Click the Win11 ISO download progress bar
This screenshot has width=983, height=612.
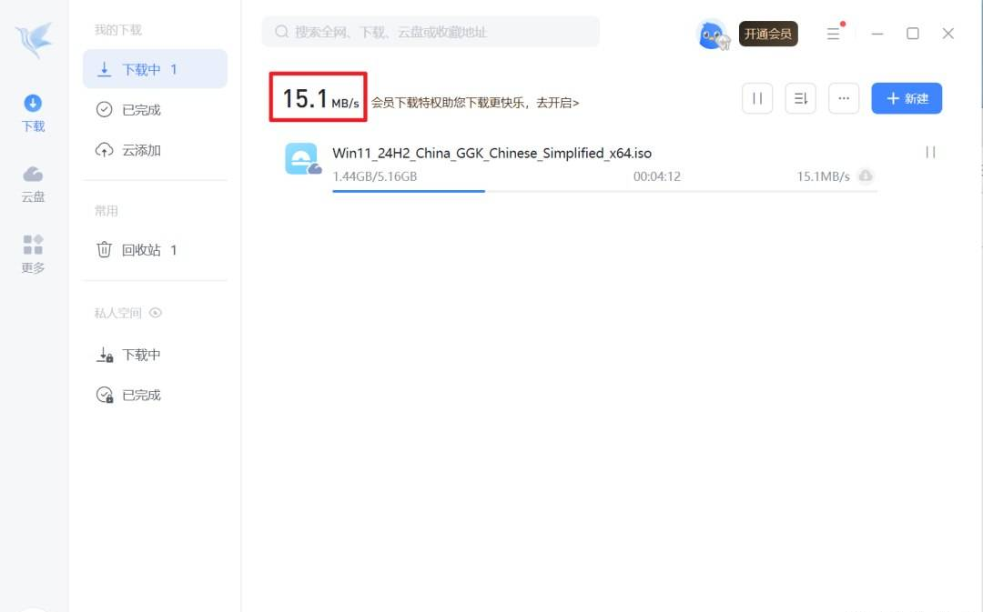(x=604, y=191)
